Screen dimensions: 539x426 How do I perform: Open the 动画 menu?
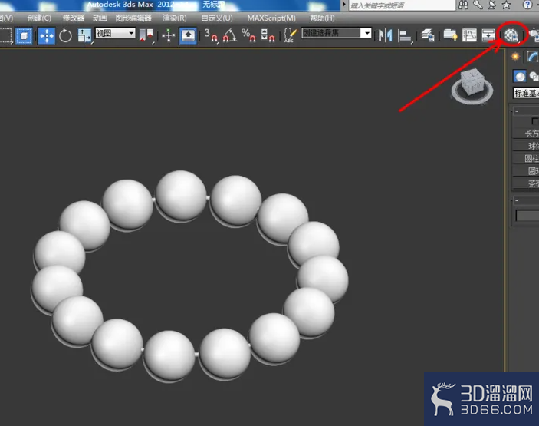100,18
